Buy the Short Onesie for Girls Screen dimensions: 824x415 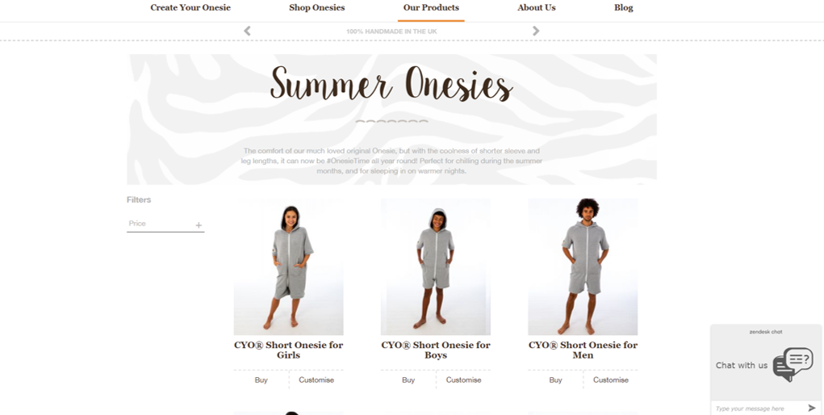point(261,379)
